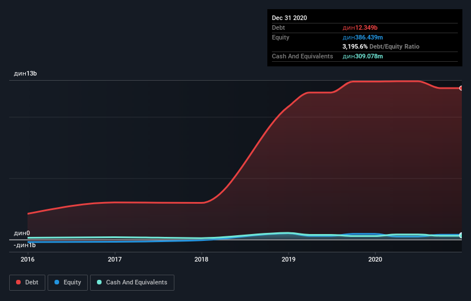Click the 2017 axis label
The width and height of the screenshot is (471, 301).
coord(114,259)
